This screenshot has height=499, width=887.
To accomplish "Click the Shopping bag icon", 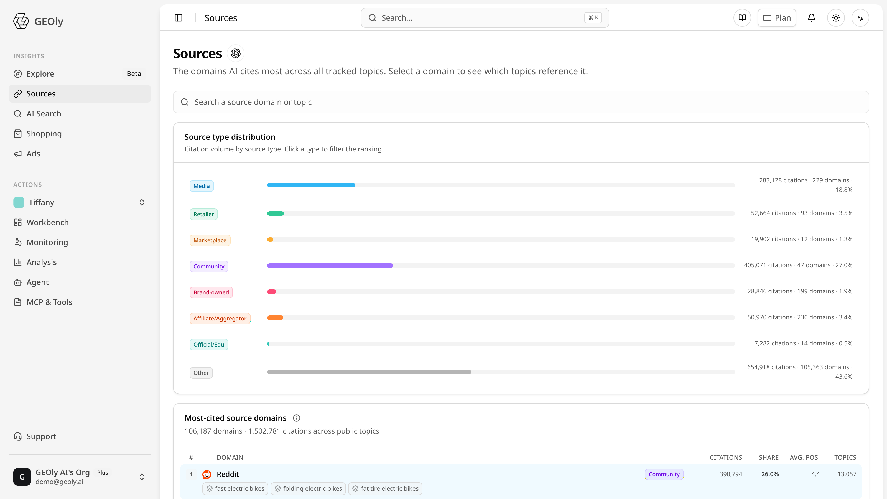I will pyautogui.click(x=17, y=134).
